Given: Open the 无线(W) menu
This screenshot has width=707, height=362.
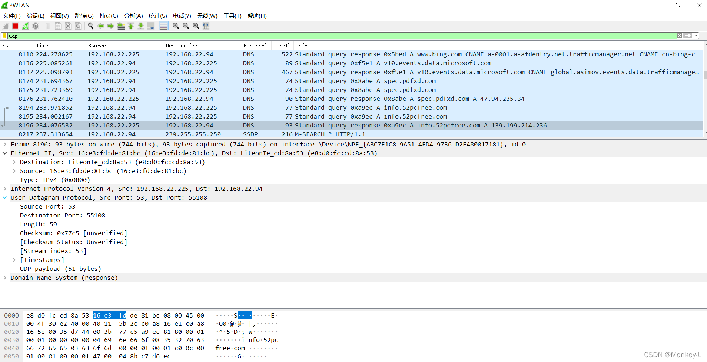Looking at the screenshot, I should [207, 16].
